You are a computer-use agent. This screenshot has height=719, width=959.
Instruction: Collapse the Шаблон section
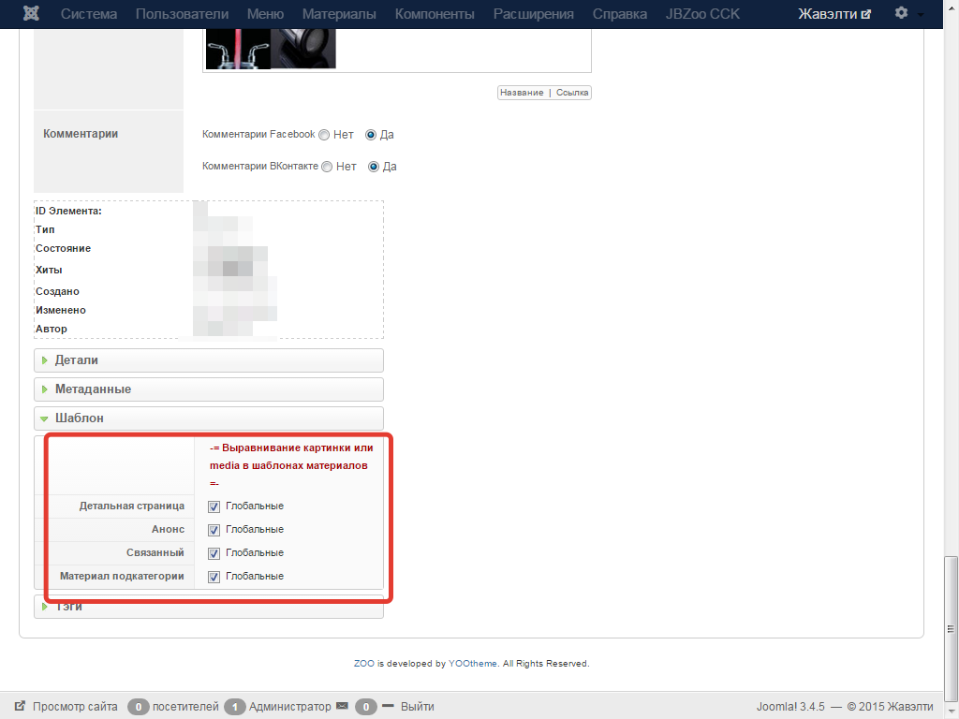point(79,418)
